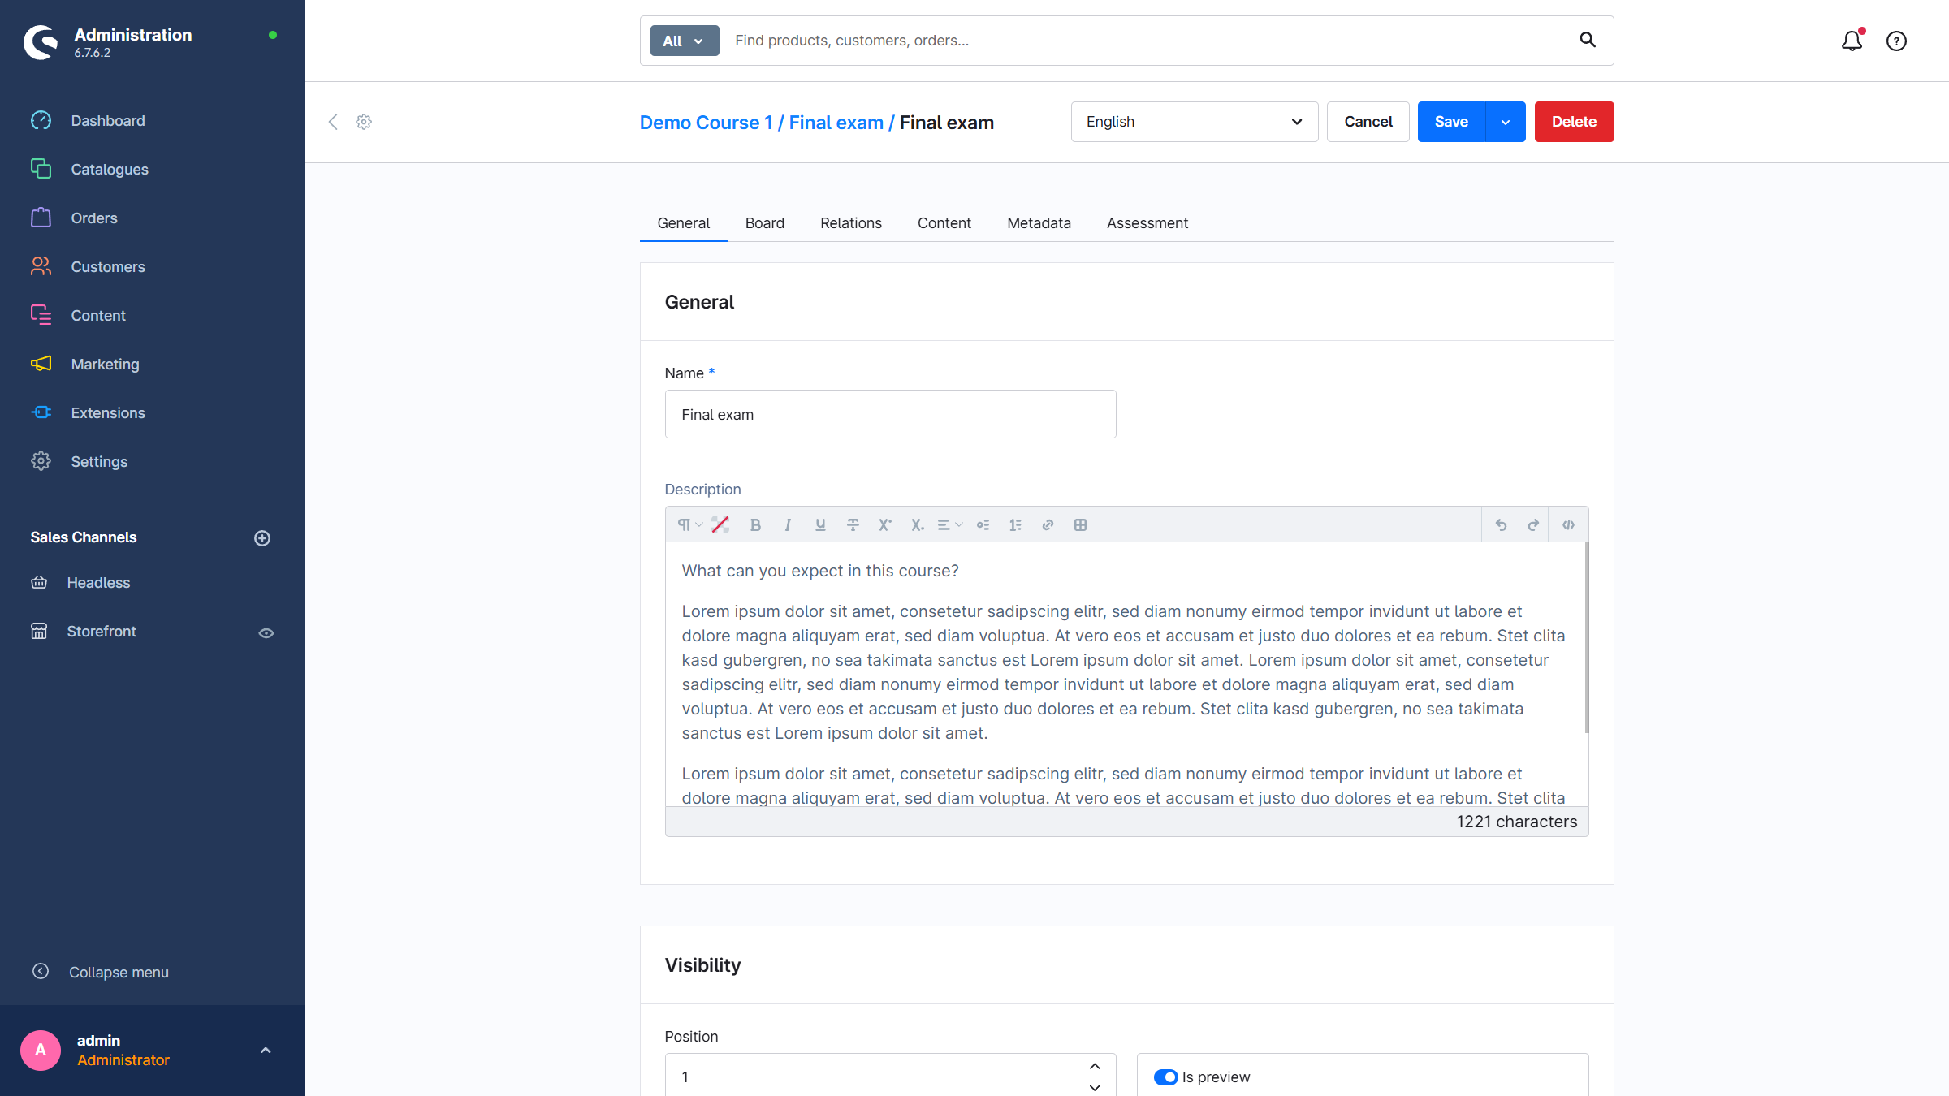Click the strikethrough formatting icon
The width and height of the screenshot is (1949, 1096).
tap(853, 525)
